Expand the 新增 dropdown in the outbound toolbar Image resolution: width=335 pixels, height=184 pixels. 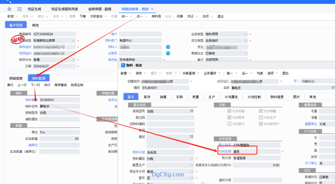point(17,16)
